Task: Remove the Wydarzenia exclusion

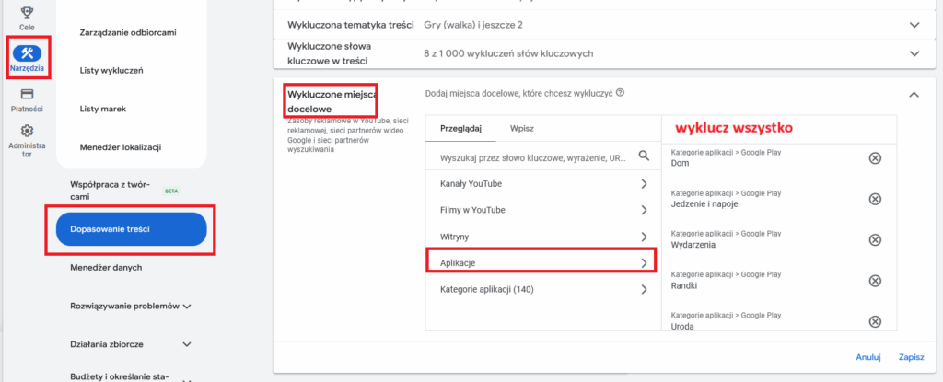Action: (x=875, y=239)
